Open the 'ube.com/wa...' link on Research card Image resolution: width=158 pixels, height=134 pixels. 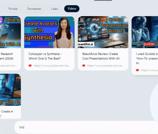pos(8,66)
